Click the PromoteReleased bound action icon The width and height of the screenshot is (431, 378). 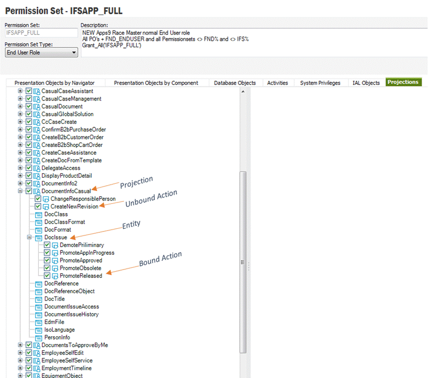55,276
